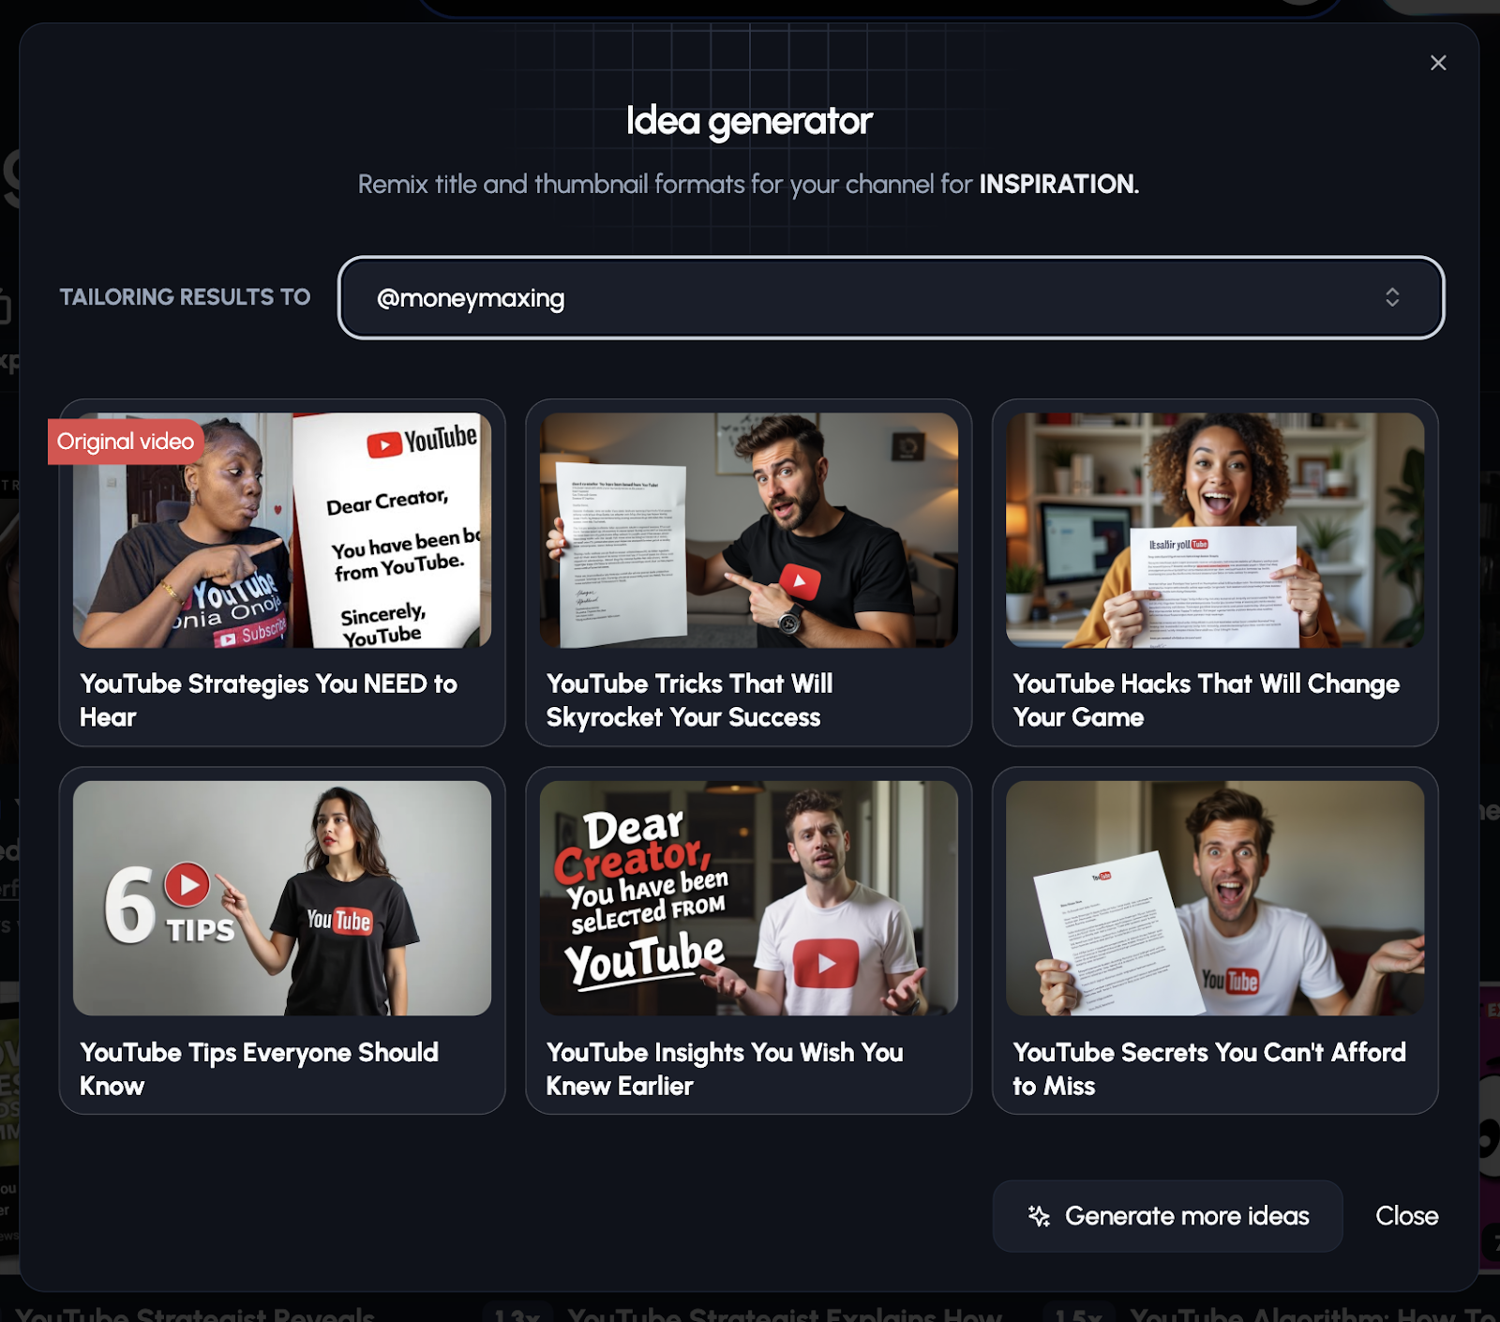Open the Original video thumbnail
Viewport: 1500px width, 1322px height.
[282, 531]
